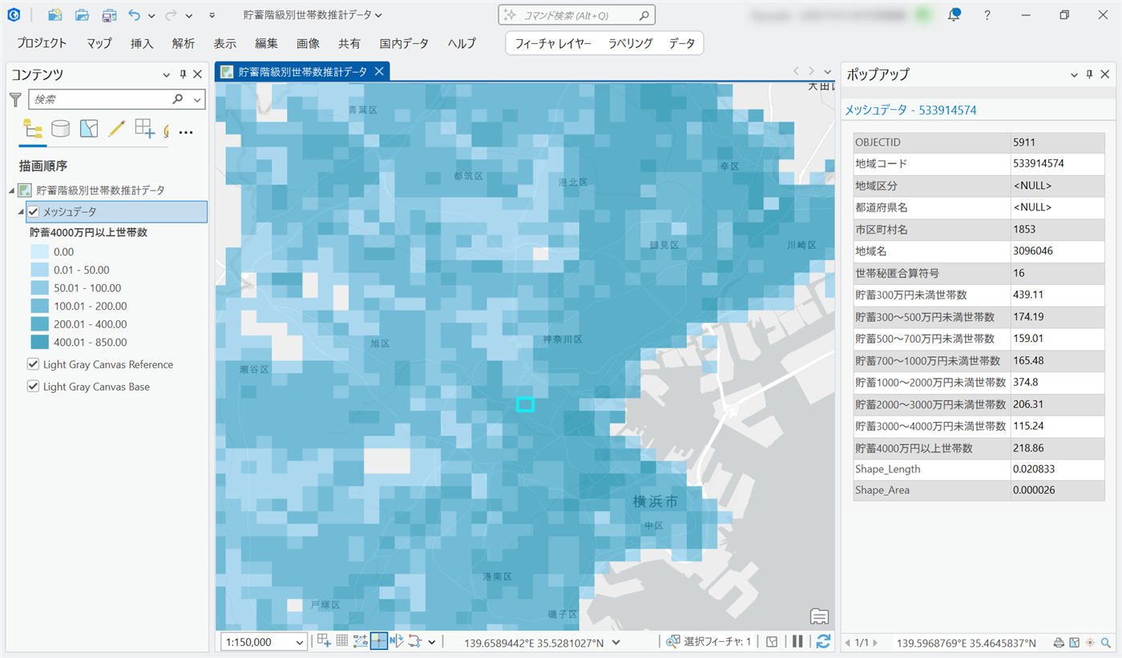
Task: Click the 400.01 - 850.00 legend color swatch
Action: tap(39, 342)
